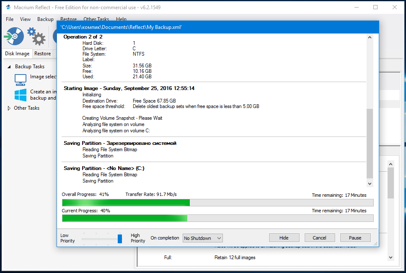The width and height of the screenshot is (406, 273).
Task: Click the 'Overall Progress: 41%' label
Action: [x=85, y=194]
